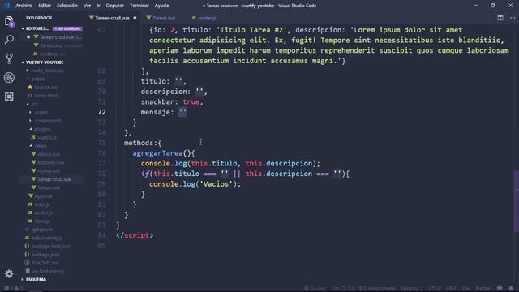Click the UTF-8 encoding indicator
Screen dimensions: 519x292
click(435, 288)
